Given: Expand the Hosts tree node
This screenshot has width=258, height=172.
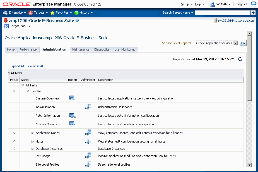Looking at the screenshot, I should click(33, 141).
